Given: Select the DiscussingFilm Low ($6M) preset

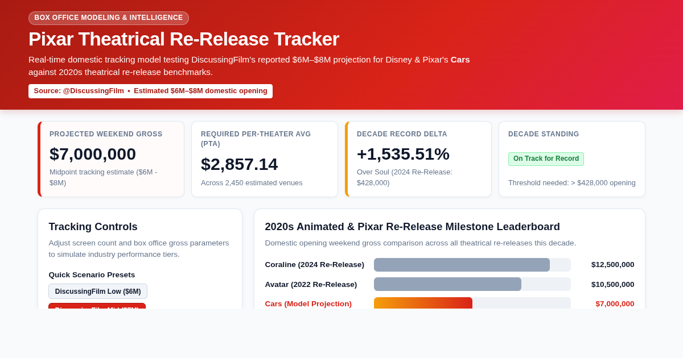Looking at the screenshot, I should (x=98, y=292).
